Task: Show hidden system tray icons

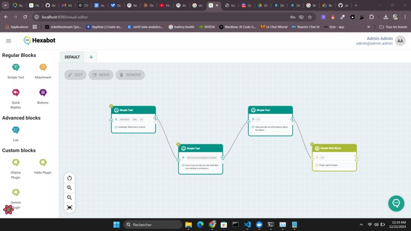Action: [x=361, y=225]
